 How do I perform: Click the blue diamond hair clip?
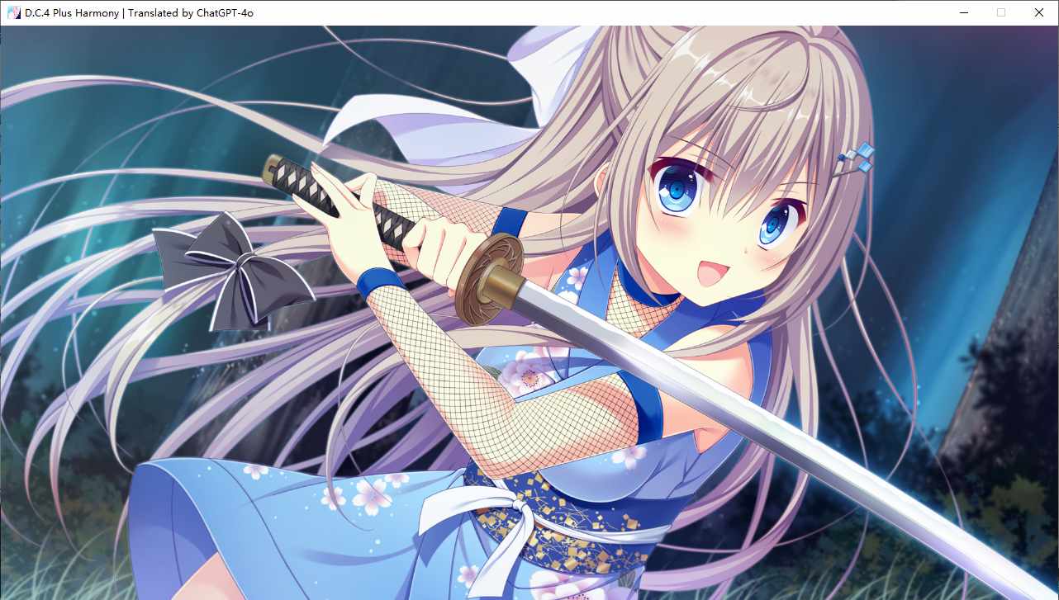coord(859,157)
